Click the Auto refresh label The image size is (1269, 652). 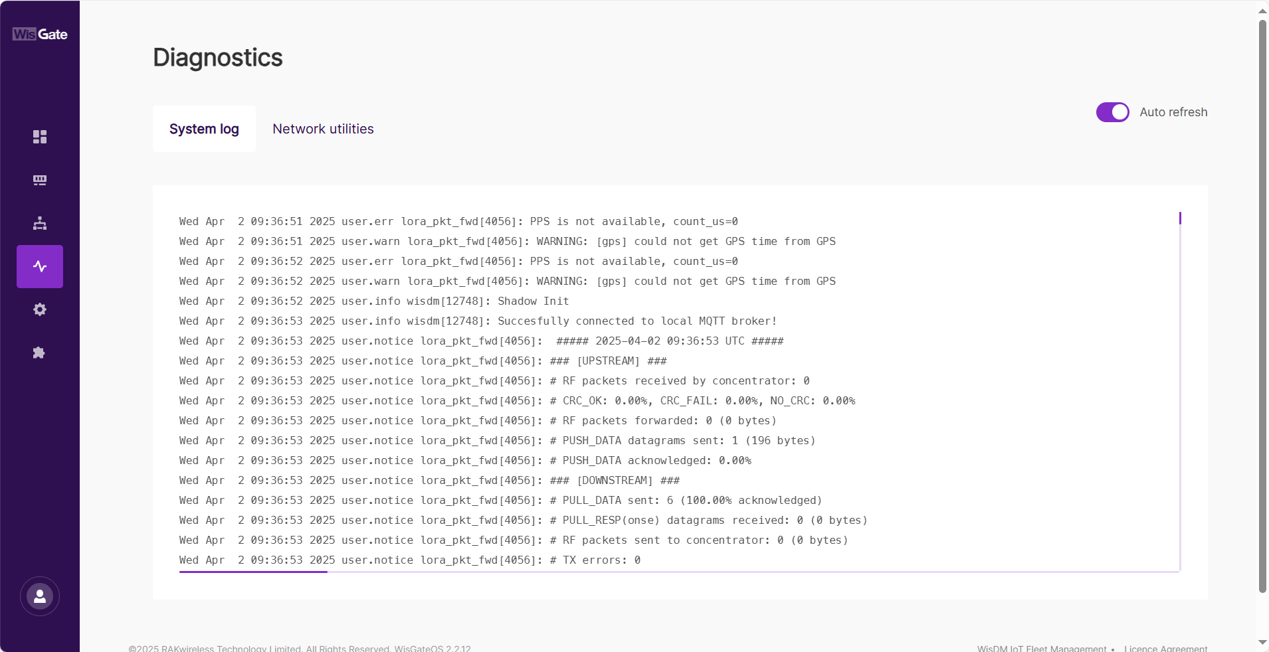[x=1173, y=112]
